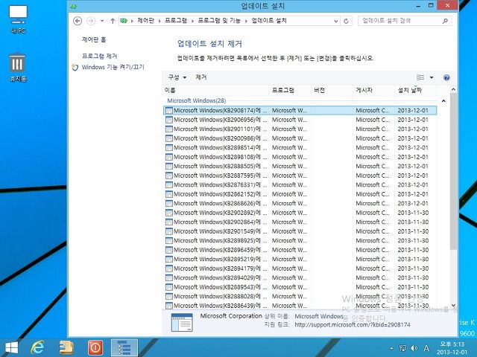Open the 구성 organize menu
This screenshot has height=357, width=477.
tap(177, 77)
